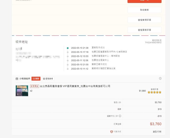Click the 小物清起來 shop name
The width and height of the screenshot is (170, 138).
25,79
